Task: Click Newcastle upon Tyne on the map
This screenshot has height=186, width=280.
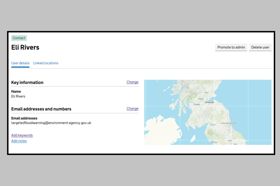Action: (x=229, y=123)
